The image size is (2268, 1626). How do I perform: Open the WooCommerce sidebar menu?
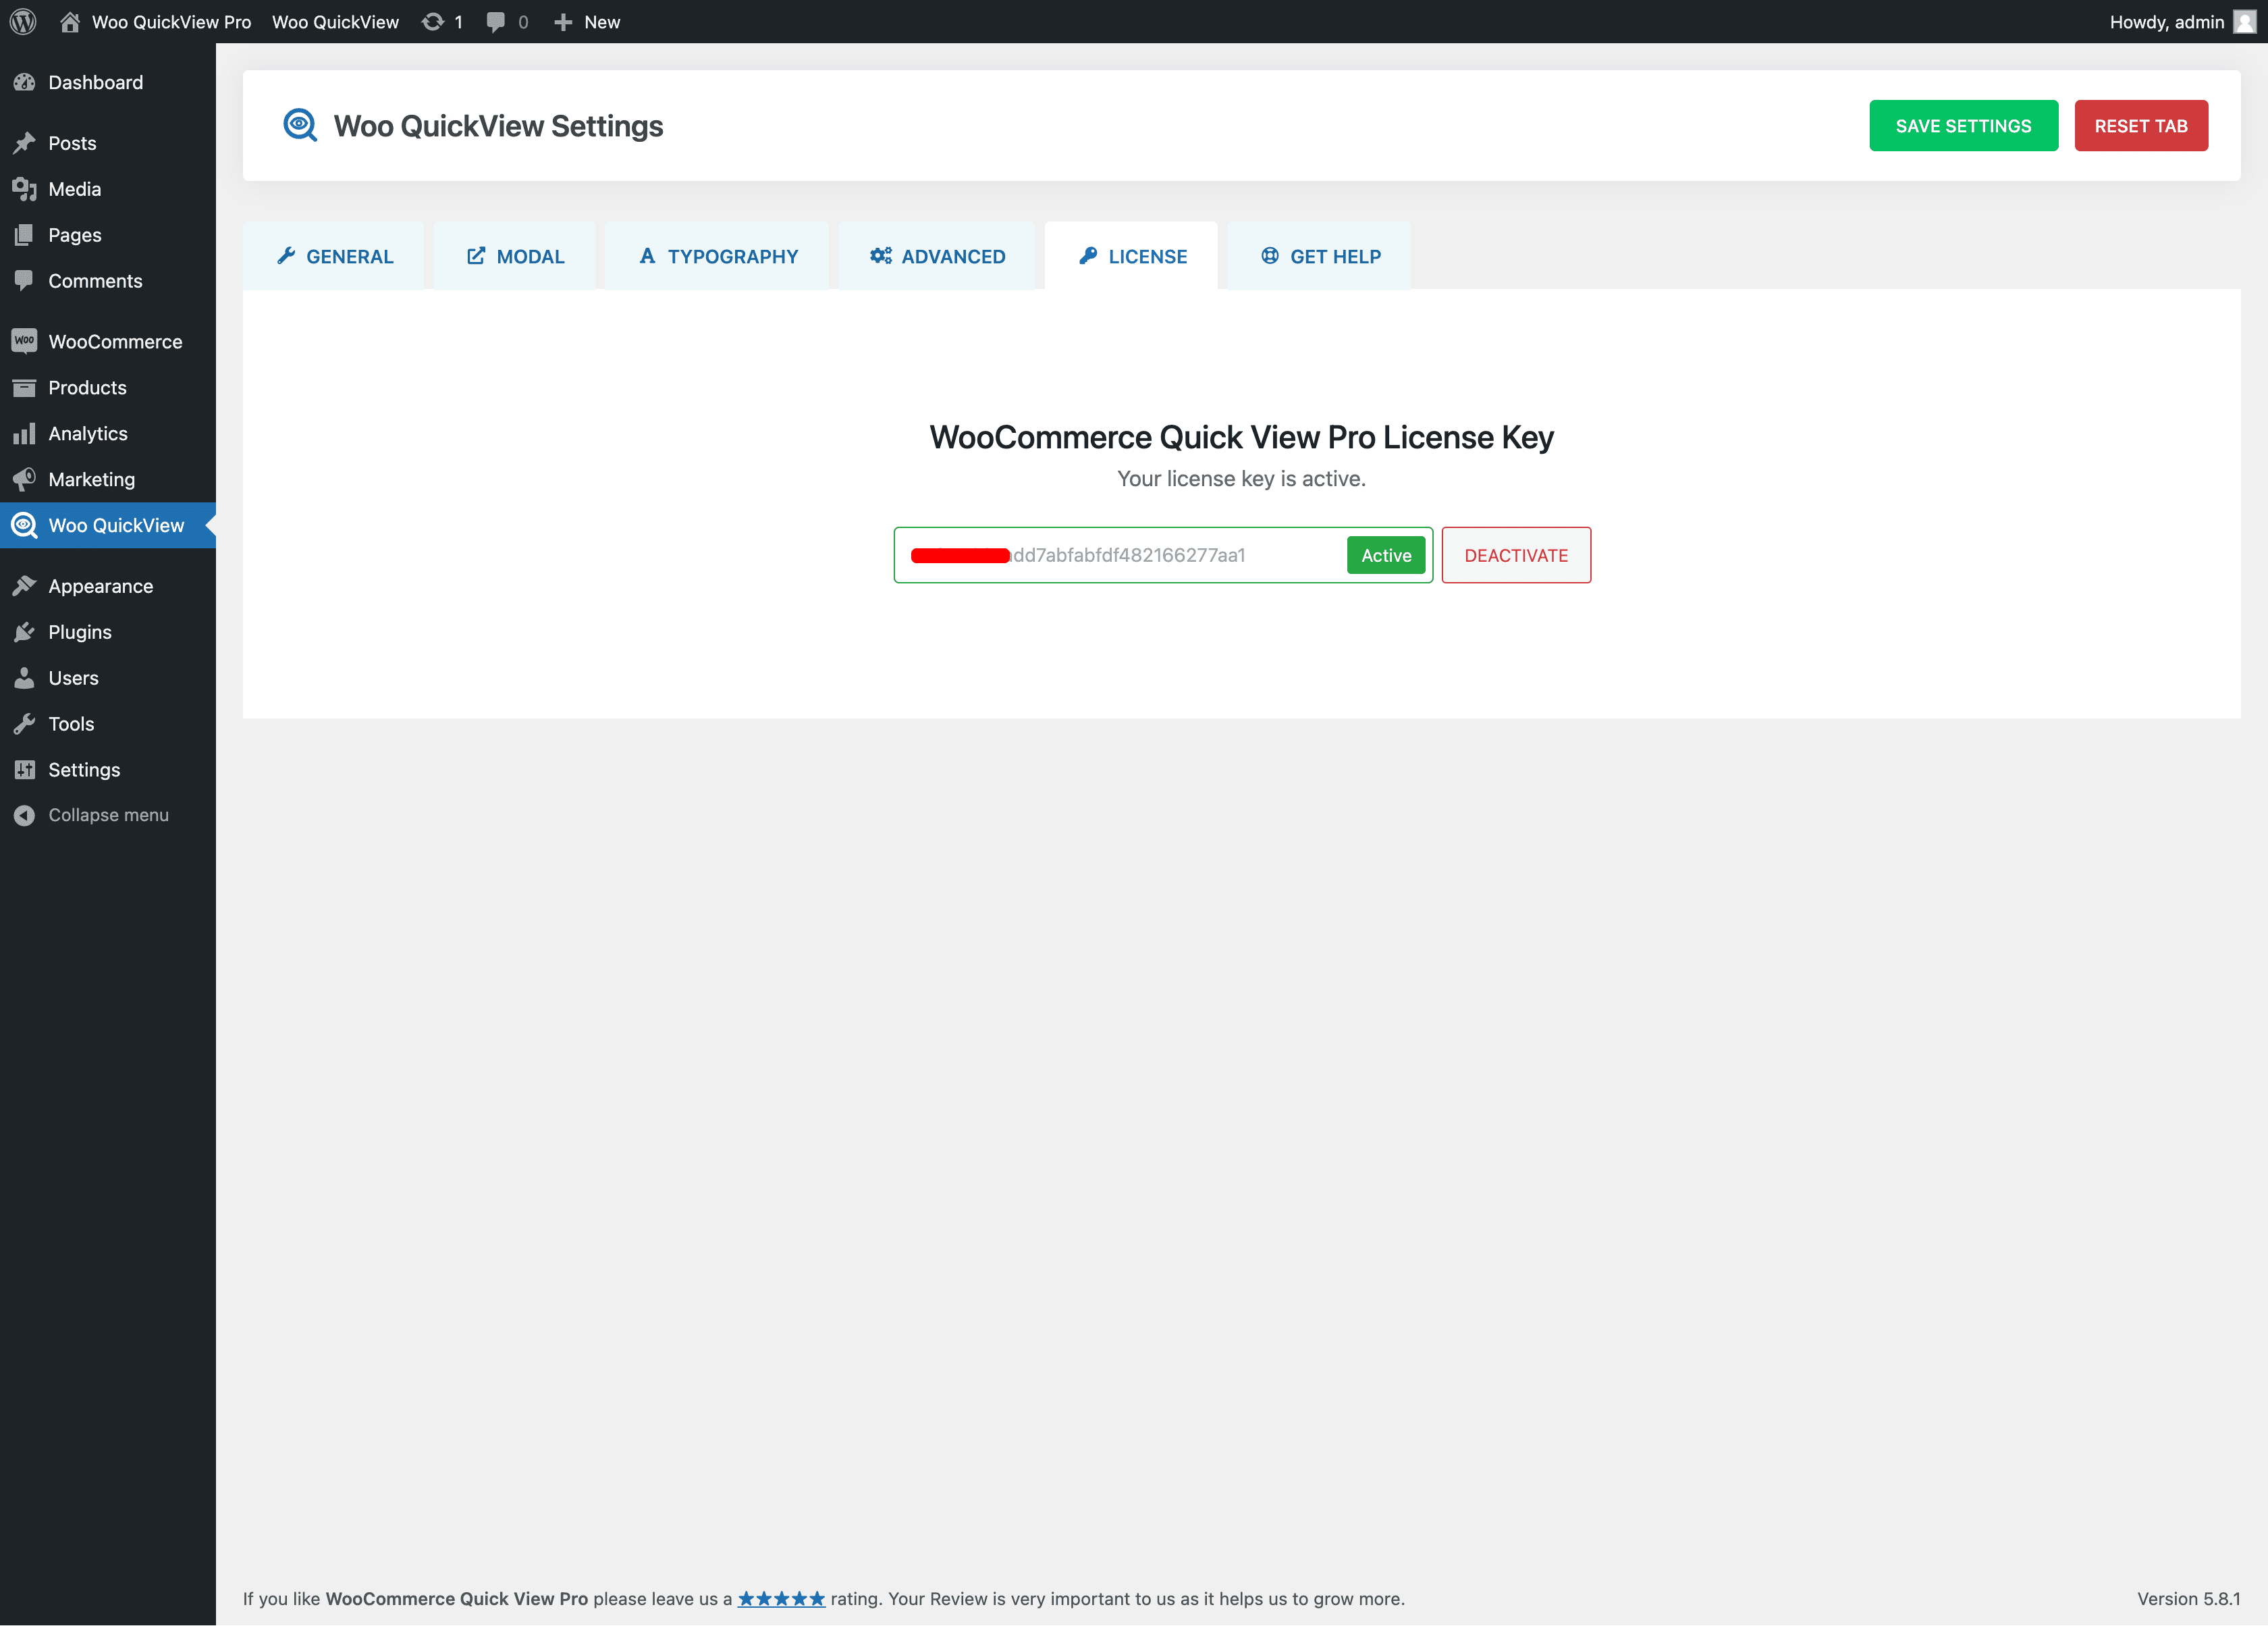pyautogui.click(x=115, y=341)
